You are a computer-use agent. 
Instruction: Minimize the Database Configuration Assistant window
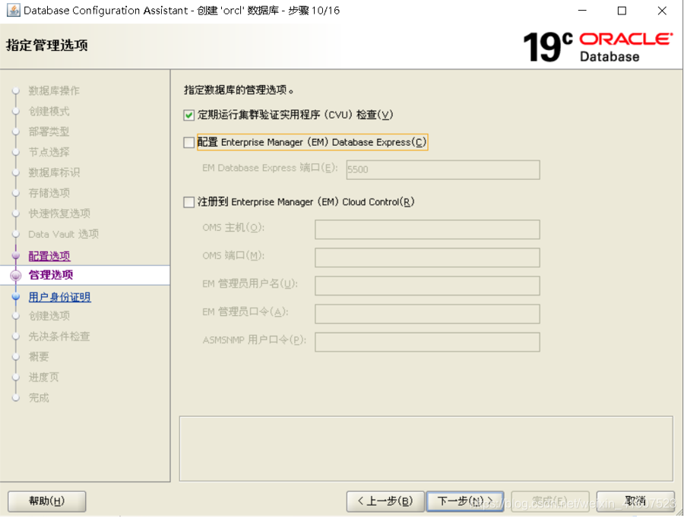pos(582,11)
